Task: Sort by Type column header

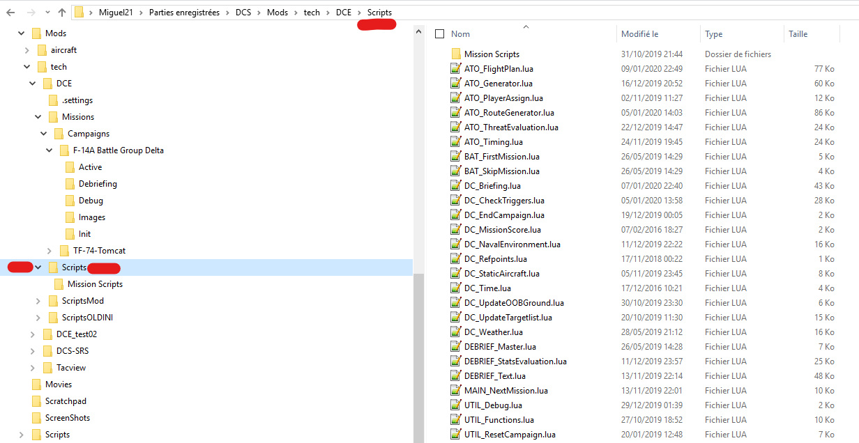Action: (713, 33)
